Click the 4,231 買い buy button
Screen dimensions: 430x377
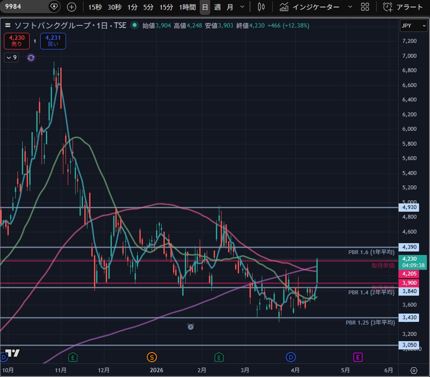pyautogui.click(x=53, y=41)
